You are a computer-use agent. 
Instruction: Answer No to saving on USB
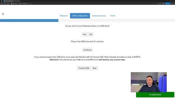tap(91, 35)
